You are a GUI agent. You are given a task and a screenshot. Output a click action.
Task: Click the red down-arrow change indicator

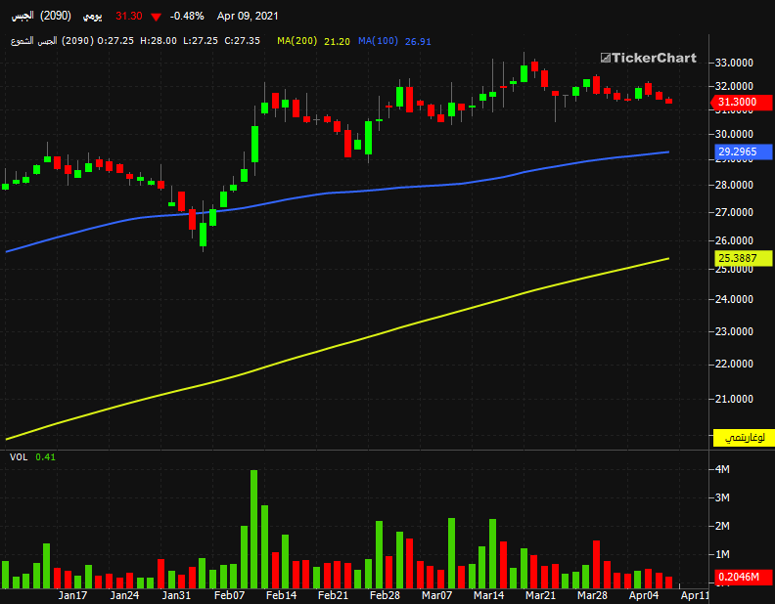(x=157, y=18)
